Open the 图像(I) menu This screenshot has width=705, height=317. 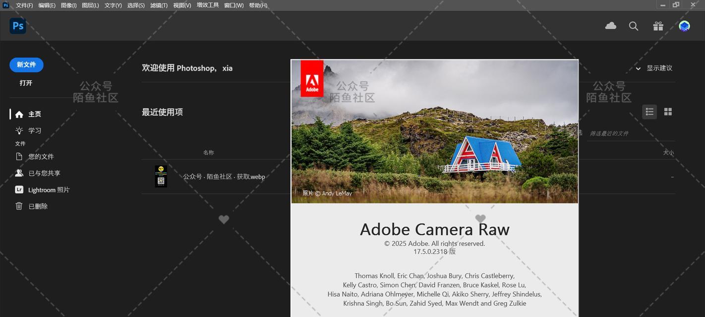pyautogui.click(x=69, y=5)
